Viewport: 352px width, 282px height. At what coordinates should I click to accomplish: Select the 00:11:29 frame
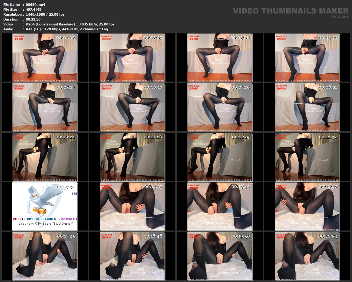220,157
